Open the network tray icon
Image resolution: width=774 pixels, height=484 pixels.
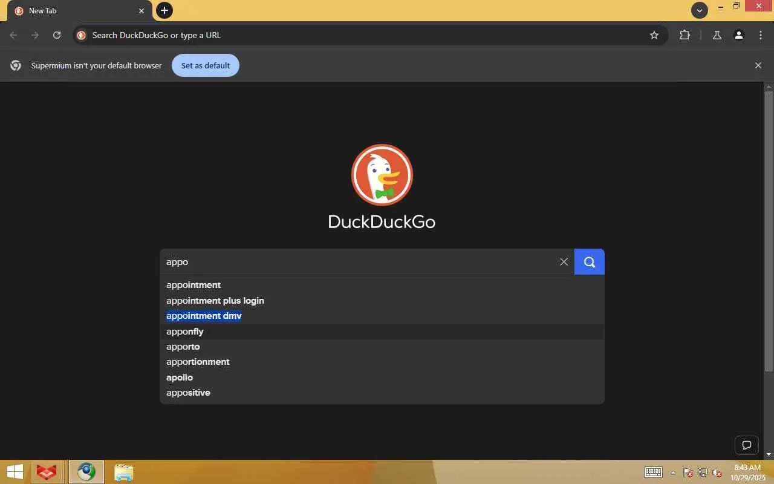coord(703,473)
